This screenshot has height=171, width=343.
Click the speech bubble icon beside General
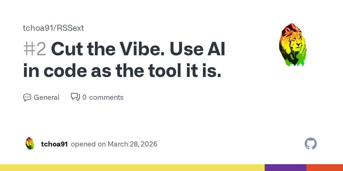[x=27, y=97]
